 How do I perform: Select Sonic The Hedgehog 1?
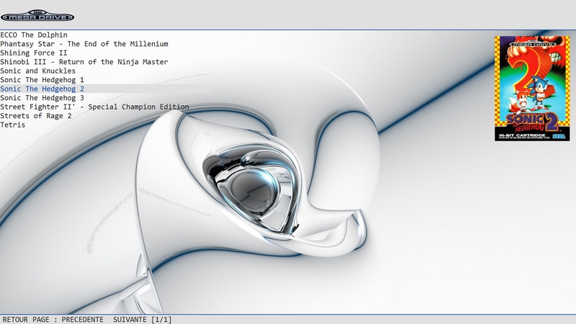click(x=42, y=80)
